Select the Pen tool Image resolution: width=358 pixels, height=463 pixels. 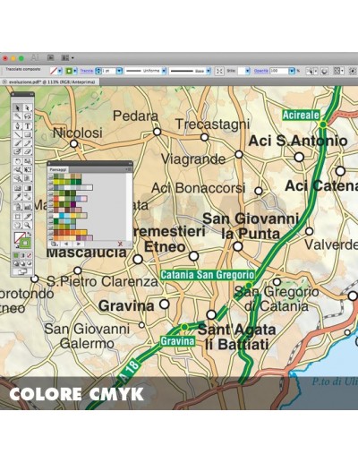(18, 125)
